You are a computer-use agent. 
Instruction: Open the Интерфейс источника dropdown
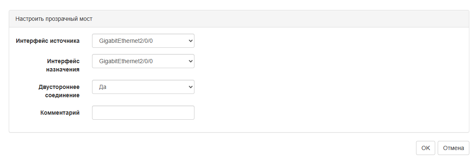[x=143, y=41]
